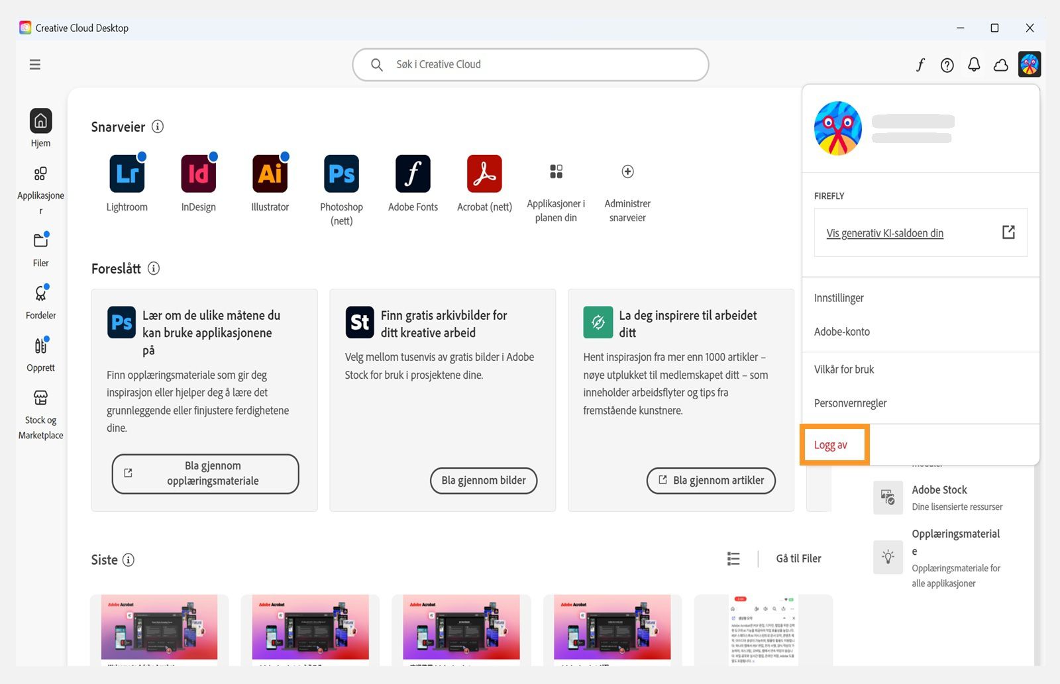Open Filer in the sidebar
This screenshot has height=684, width=1060.
[x=40, y=248]
